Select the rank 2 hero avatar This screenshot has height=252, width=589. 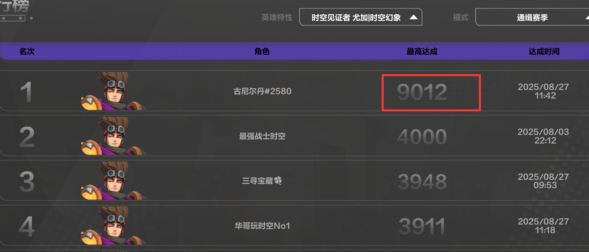[114, 136]
